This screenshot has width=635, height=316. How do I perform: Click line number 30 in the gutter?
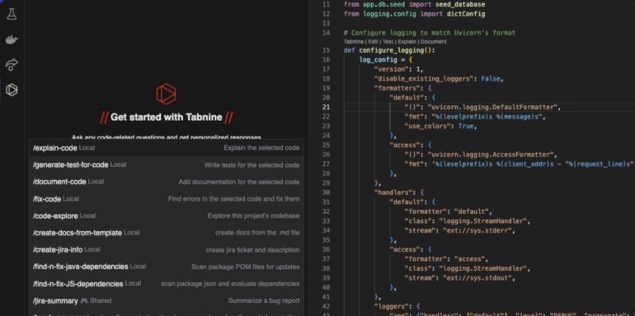tap(326, 193)
